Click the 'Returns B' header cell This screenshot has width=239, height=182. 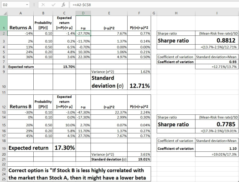click(20, 102)
